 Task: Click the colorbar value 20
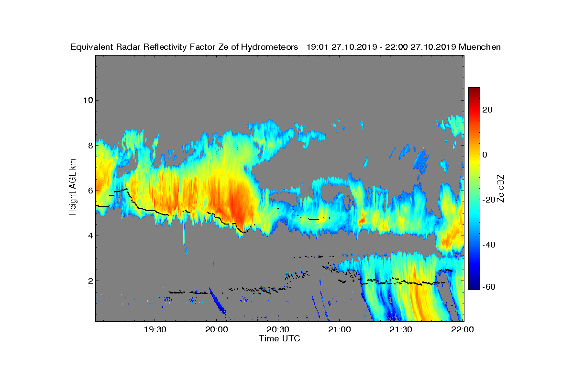pos(487,110)
